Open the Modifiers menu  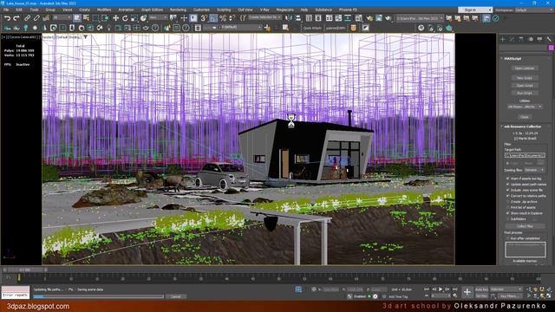[x=104, y=10]
